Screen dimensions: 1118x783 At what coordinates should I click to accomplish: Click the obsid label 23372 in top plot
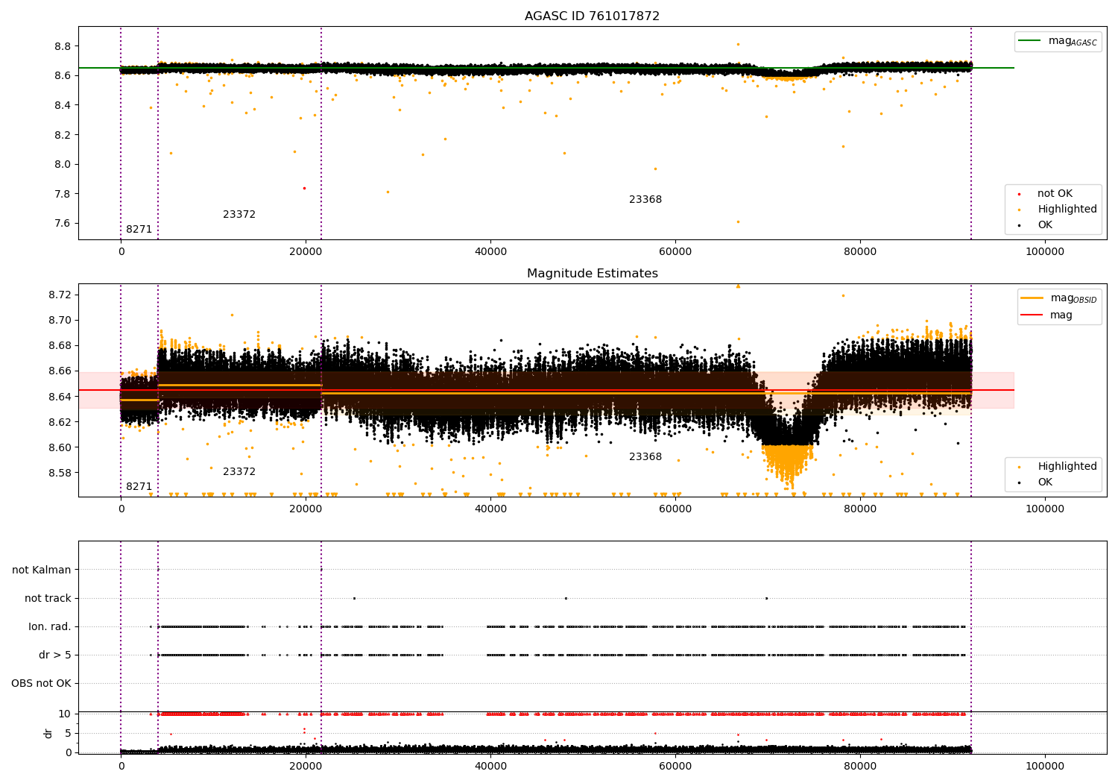point(239,214)
